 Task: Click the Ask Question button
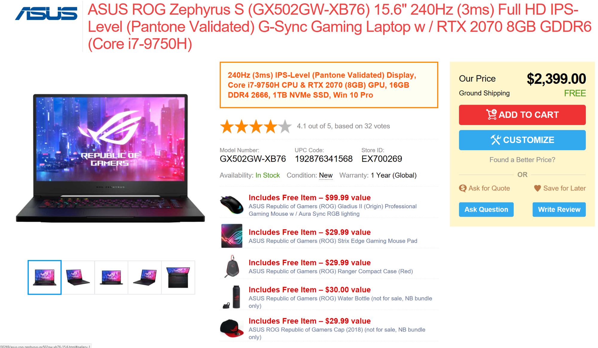tap(486, 209)
